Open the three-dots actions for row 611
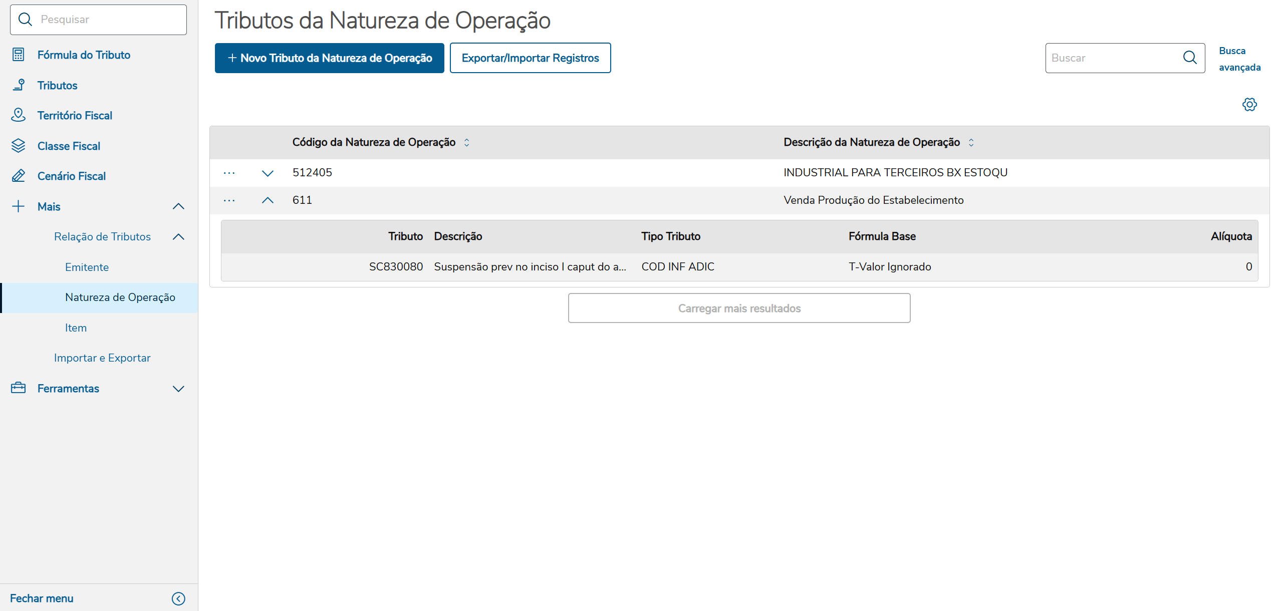Screen dimensions: 1280x611 [229, 200]
